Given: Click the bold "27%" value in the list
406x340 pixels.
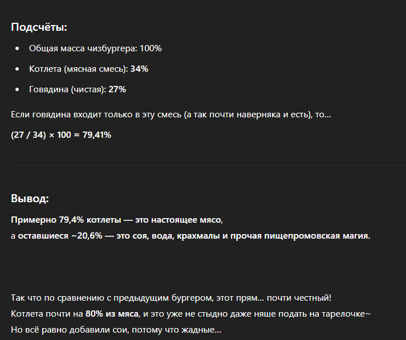Looking at the screenshot, I should tap(117, 89).
